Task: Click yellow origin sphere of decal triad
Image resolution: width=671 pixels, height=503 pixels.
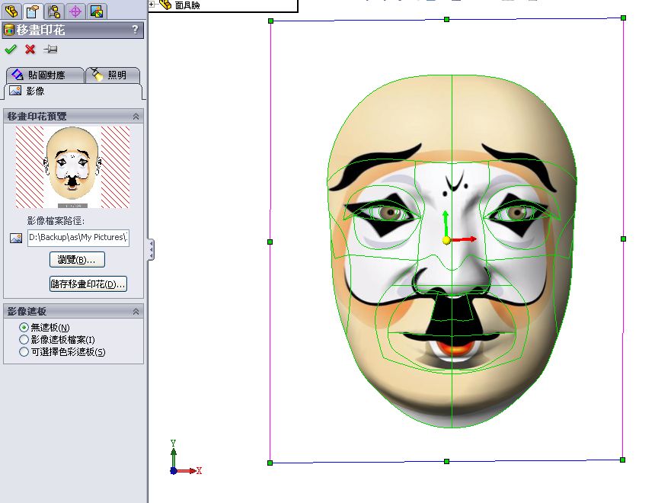Action: (446, 241)
